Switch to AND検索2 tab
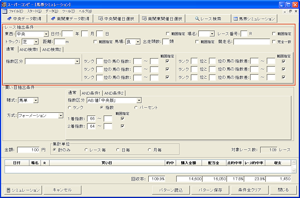This screenshot has height=198, width=300. (x=52, y=50)
